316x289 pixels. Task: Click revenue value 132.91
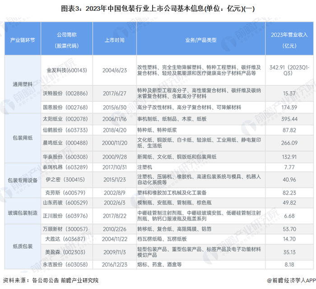click(289, 157)
